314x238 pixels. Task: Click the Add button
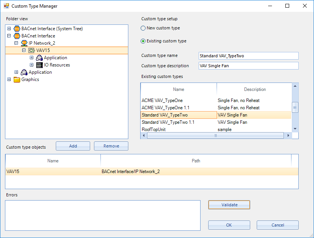pos(73,146)
